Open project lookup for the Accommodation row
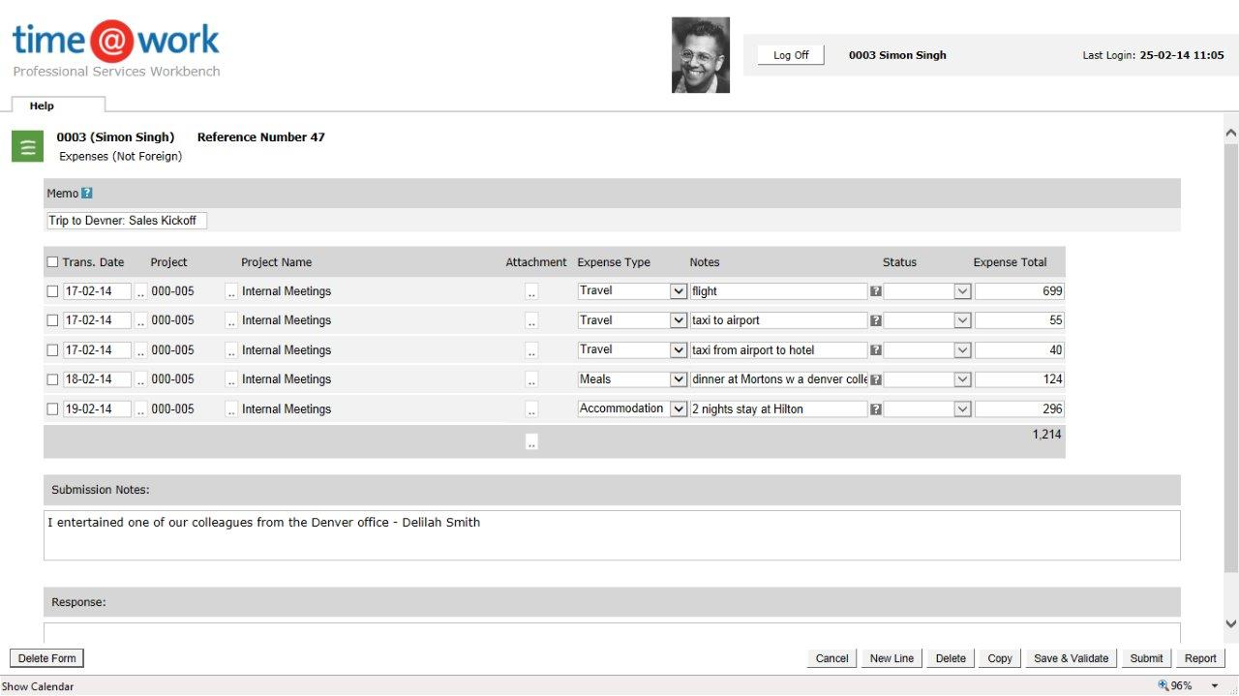The height and width of the screenshot is (696, 1239). click(231, 409)
